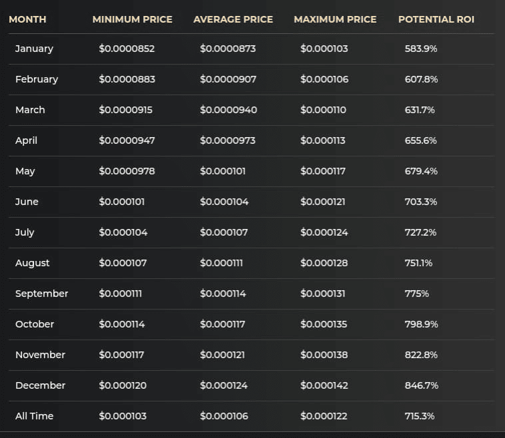Click December's potential ROI 846.7%

tap(421, 385)
